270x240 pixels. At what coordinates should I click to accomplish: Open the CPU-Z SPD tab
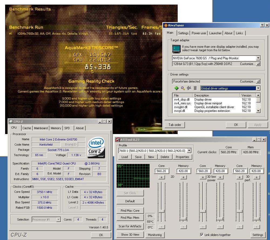pyautogui.click(x=67, y=128)
